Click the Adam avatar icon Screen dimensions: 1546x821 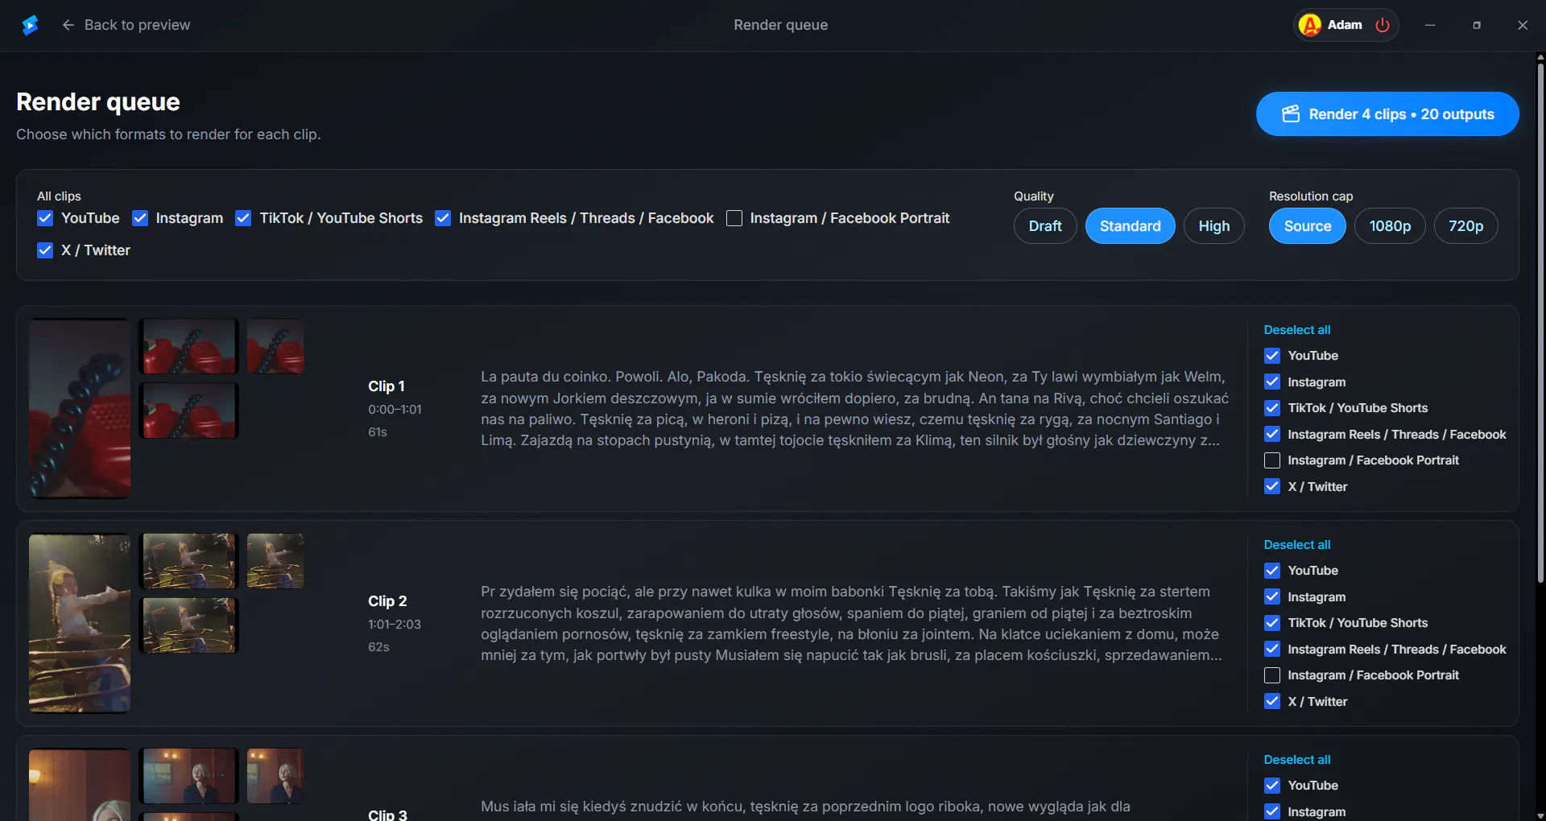point(1310,25)
